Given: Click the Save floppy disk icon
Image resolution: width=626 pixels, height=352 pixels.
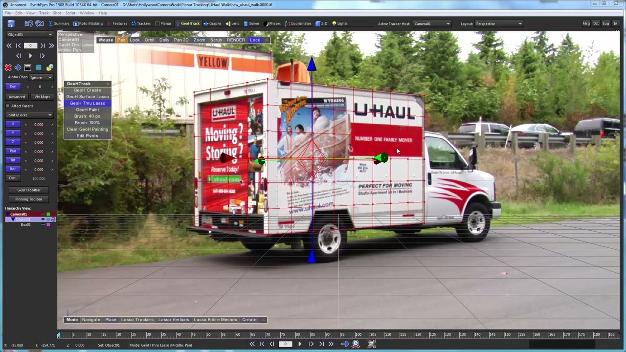Looking at the screenshot, I should [11, 23].
